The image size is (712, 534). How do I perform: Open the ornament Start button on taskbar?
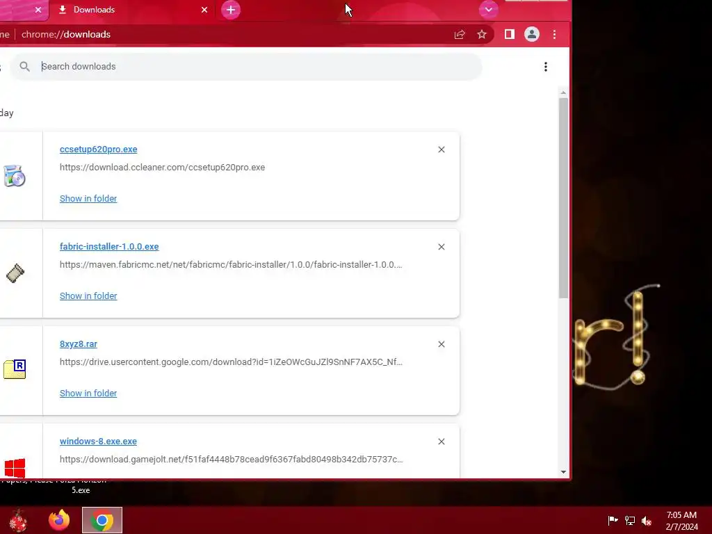(18, 520)
